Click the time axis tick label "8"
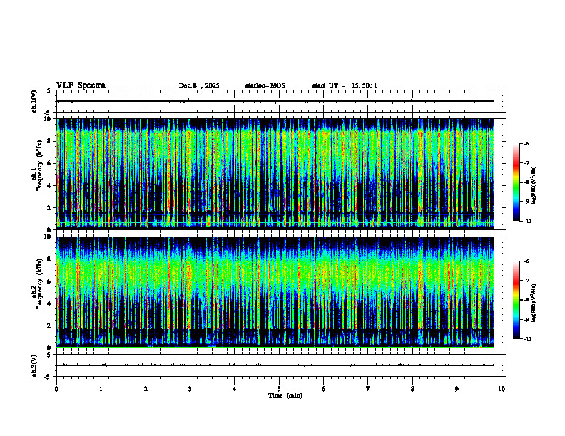Viewport: 565px width, 436px height. click(x=412, y=389)
